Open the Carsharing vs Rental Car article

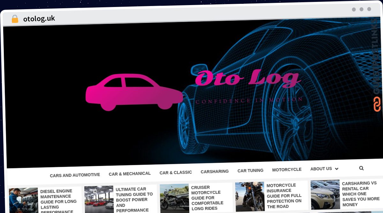click(x=361, y=194)
